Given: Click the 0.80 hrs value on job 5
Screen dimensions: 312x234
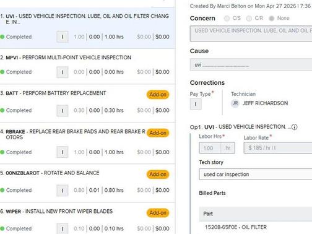Looking at the screenshot, I should tap(114, 190).
